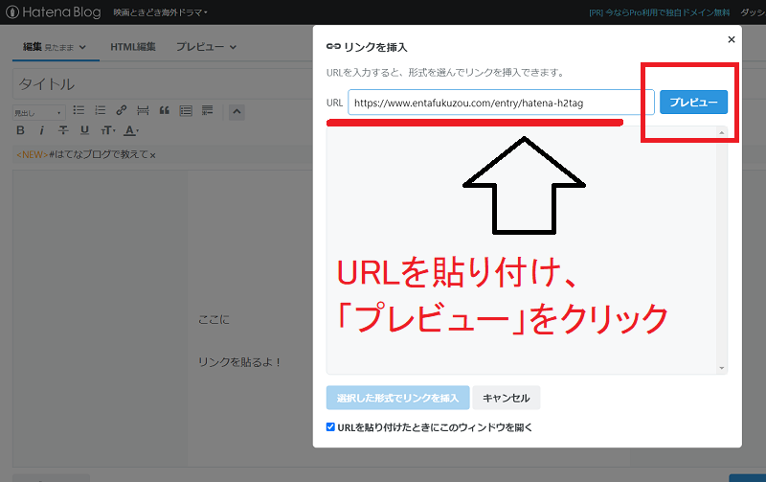The image size is (766, 482).
Task: Insert footnote icon in toolbar
Action: (x=207, y=110)
